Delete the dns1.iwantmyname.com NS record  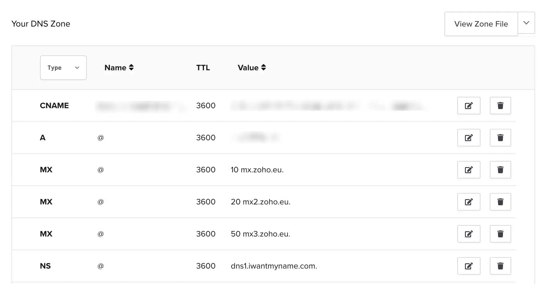[500, 266]
